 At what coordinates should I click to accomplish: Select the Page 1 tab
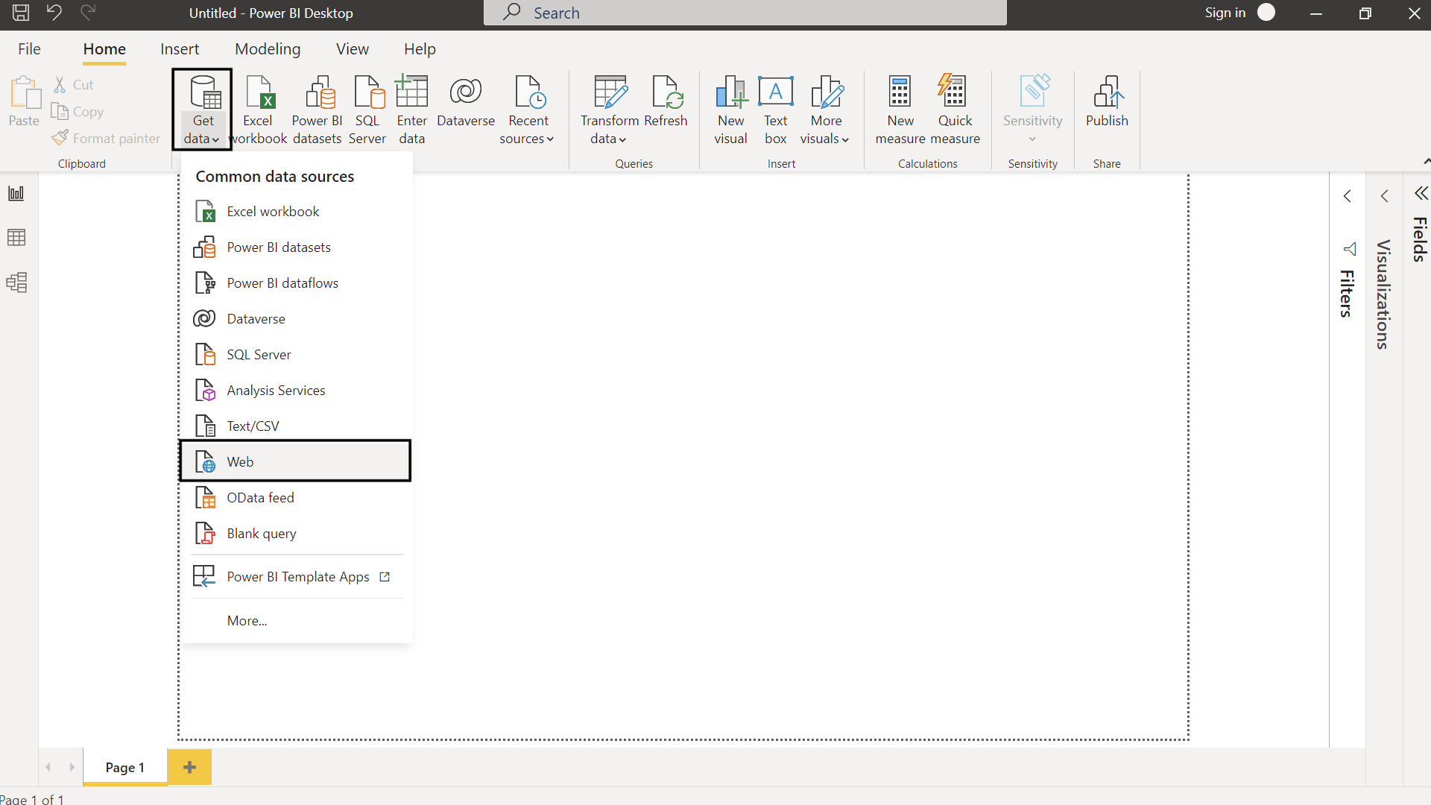pyautogui.click(x=125, y=768)
